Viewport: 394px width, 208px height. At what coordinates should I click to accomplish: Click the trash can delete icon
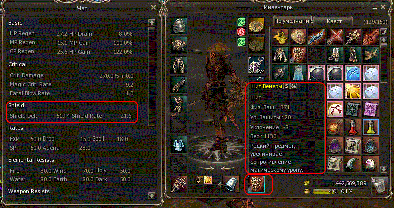pyautogui.click(x=379, y=185)
